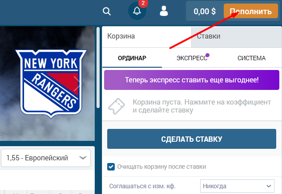Click the New York Rangers banner image
This screenshot has width=282, height=194.
48,83
